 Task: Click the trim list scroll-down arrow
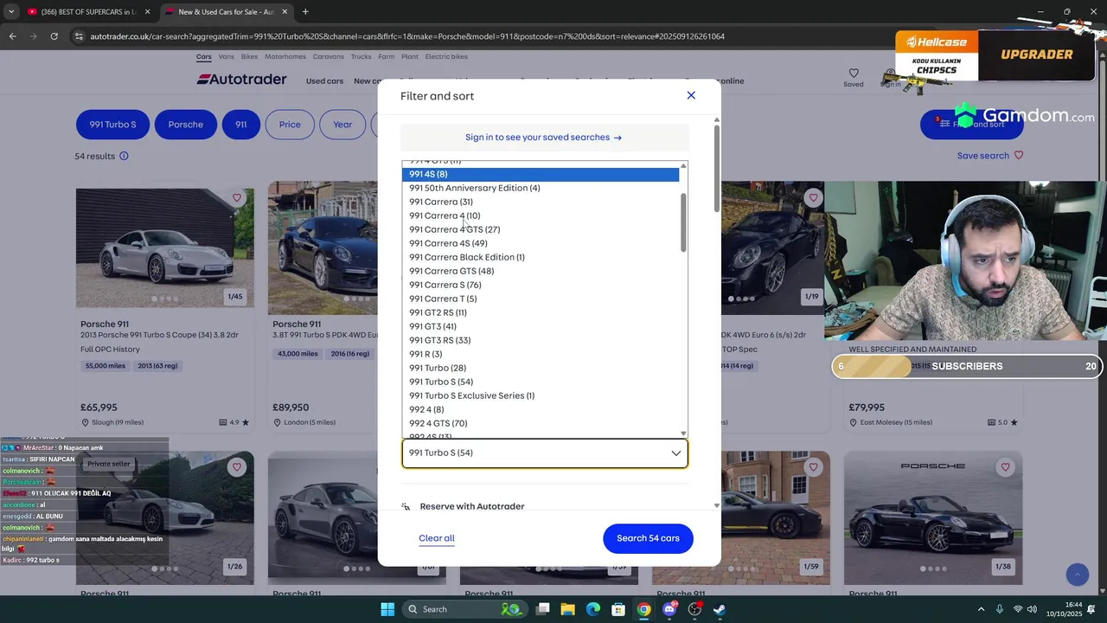[x=683, y=434]
